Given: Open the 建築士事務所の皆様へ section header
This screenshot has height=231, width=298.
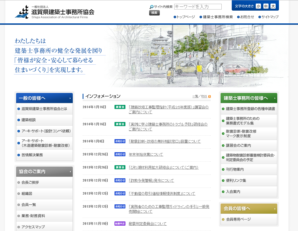Looking at the screenshot, I should coord(249,98).
